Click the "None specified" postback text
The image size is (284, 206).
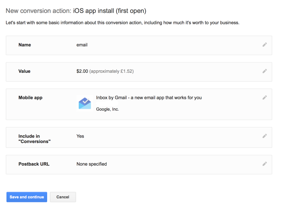tap(91, 164)
